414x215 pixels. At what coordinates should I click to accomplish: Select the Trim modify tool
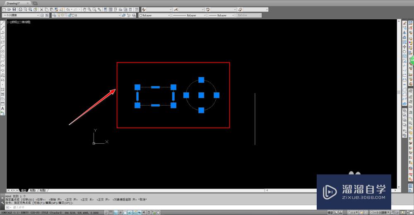click(404, 66)
